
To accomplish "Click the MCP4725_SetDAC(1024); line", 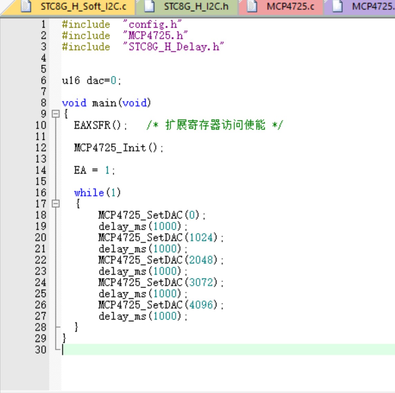I will [x=161, y=238].
